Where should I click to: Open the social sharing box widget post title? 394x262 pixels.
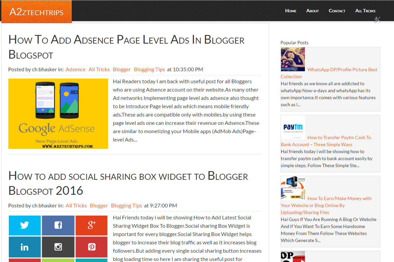[128, 183]
